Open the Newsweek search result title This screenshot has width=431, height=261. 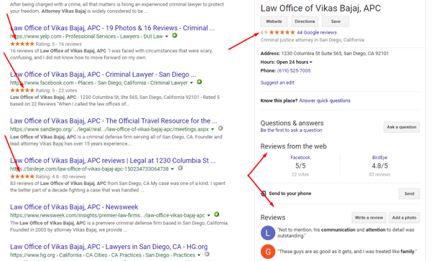74,207
